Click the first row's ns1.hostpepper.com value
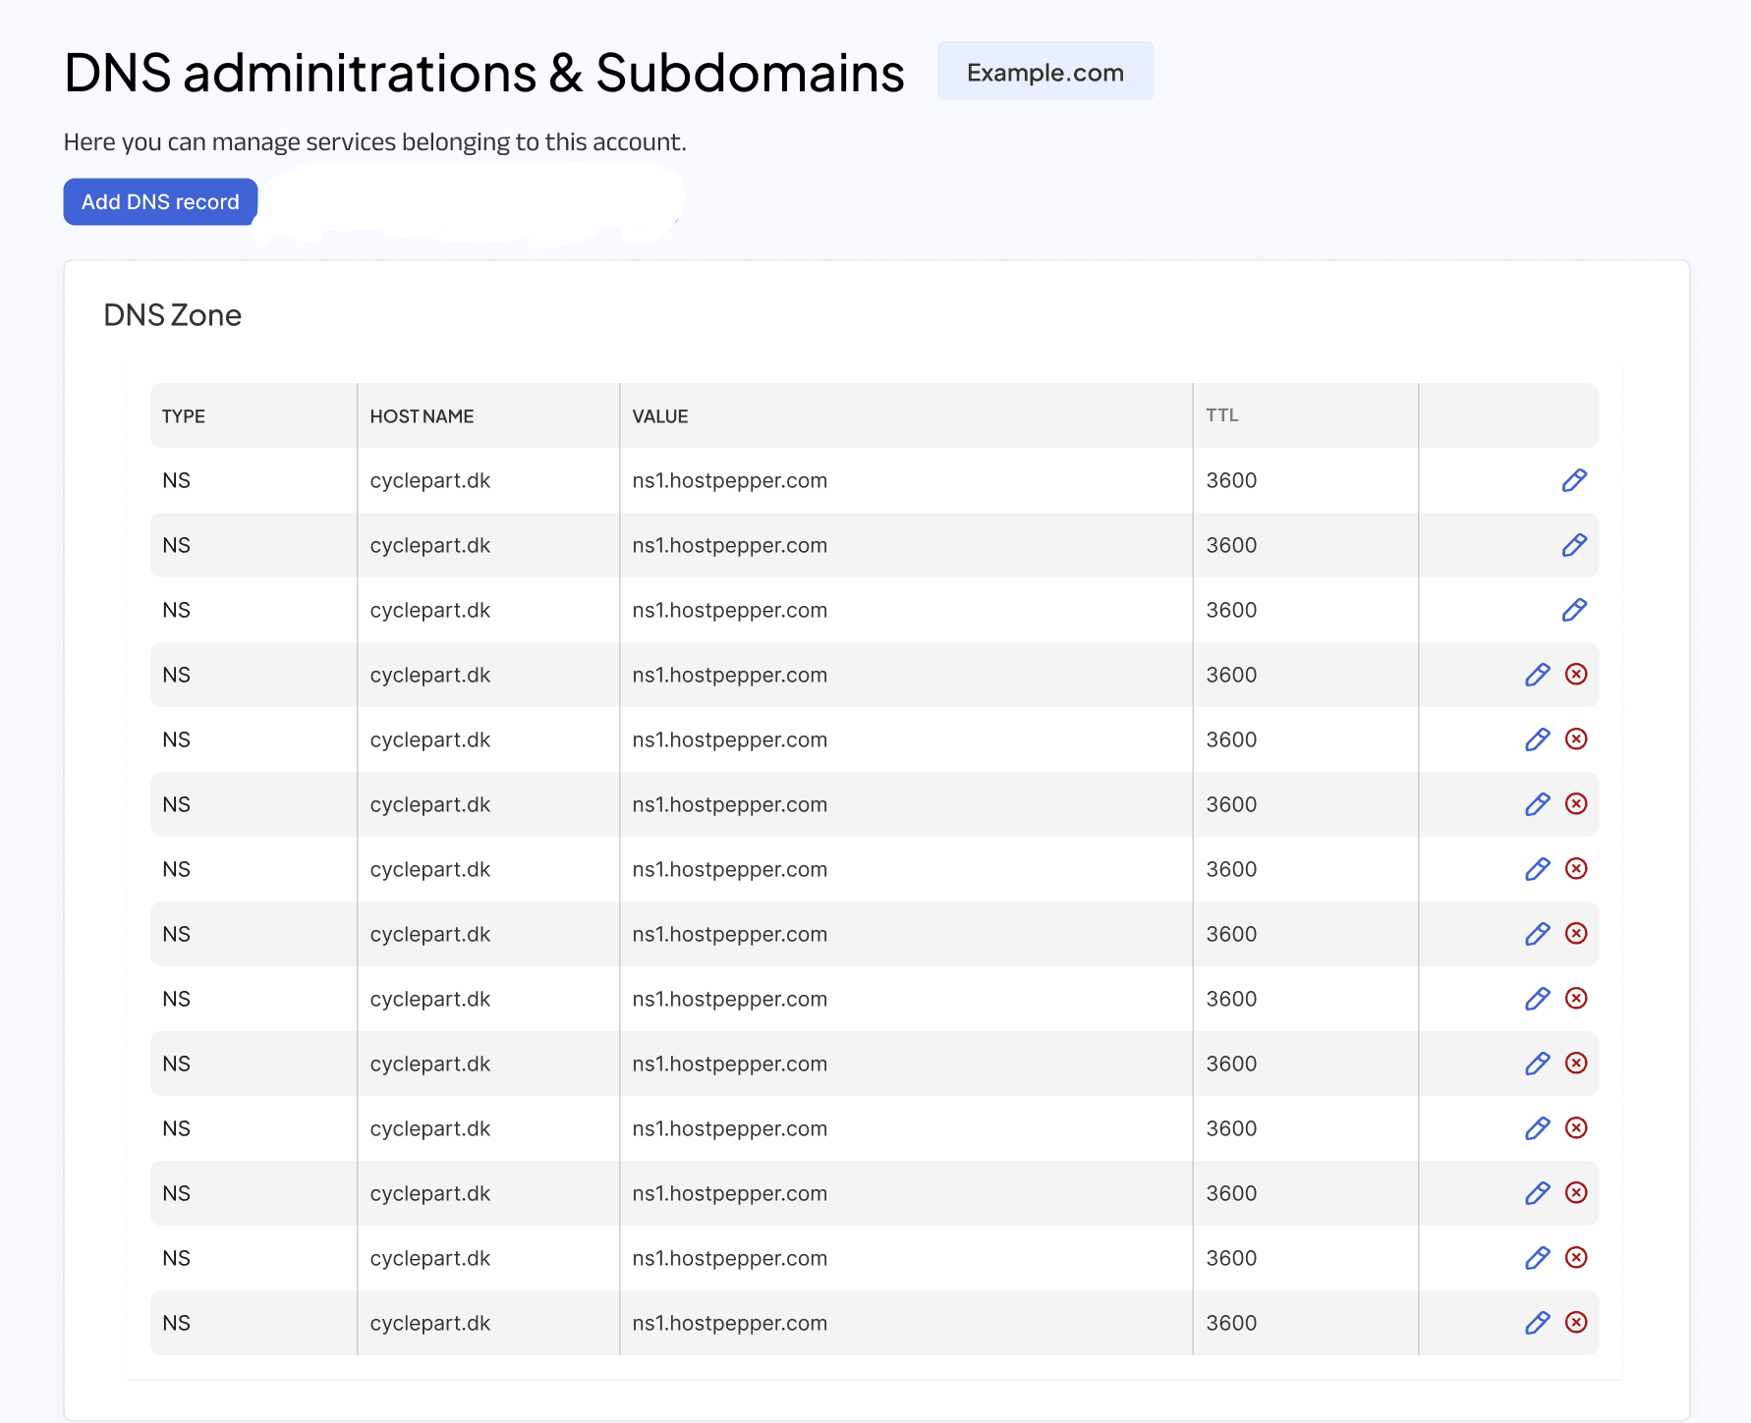1751x1423 pixels. click(x=729, y=481)
